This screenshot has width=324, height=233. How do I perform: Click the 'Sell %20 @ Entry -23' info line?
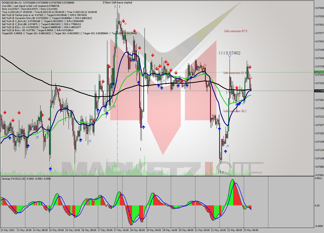(41, 27)
